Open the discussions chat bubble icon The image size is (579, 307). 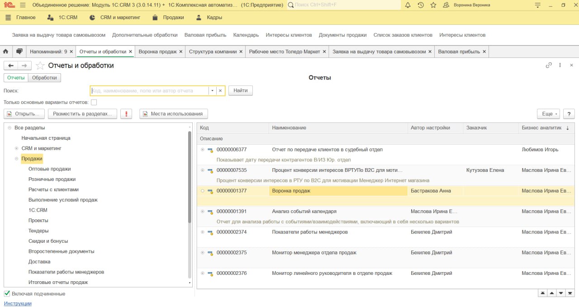point(19,52)
